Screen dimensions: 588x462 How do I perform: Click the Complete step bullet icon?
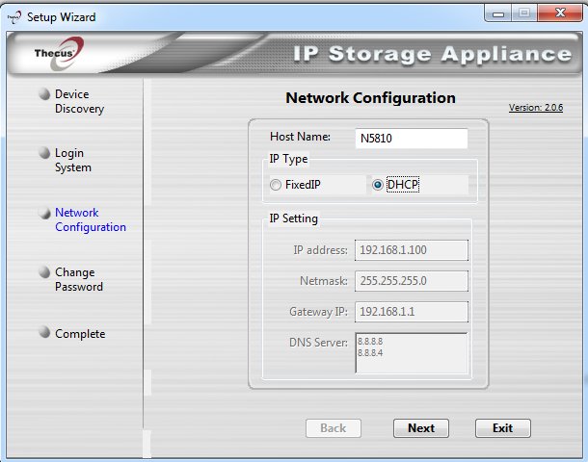pyautogui.click(x=43, y=333)
